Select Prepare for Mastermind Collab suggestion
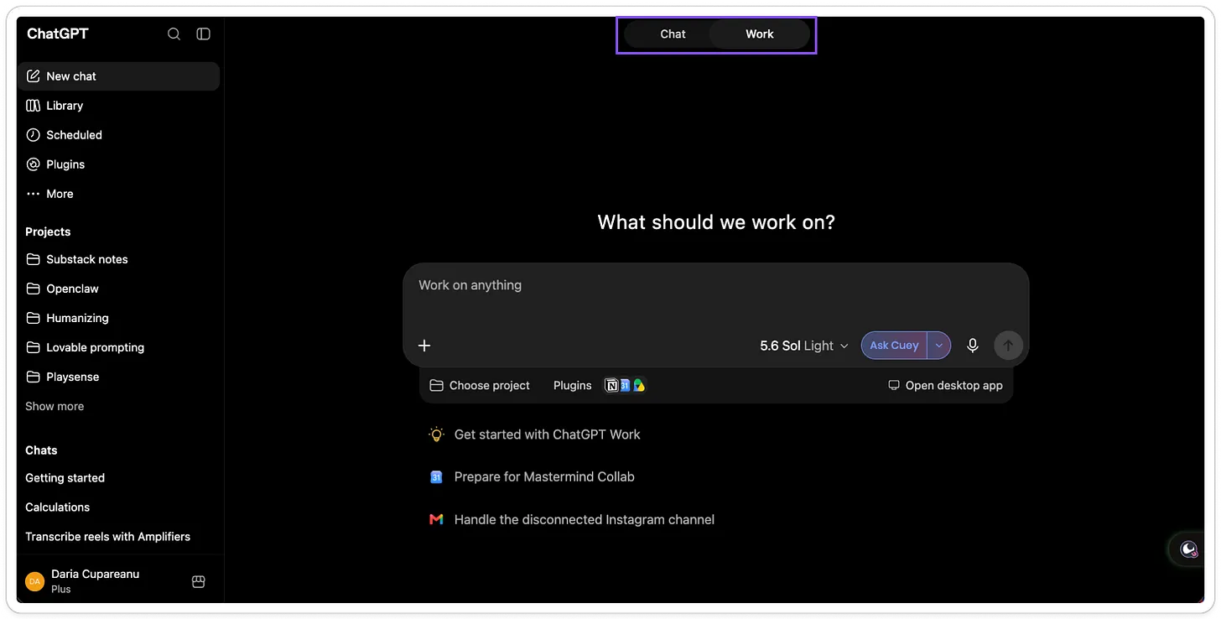Image resolution: width=1221 pixels, height=619 pixels. 532,477
